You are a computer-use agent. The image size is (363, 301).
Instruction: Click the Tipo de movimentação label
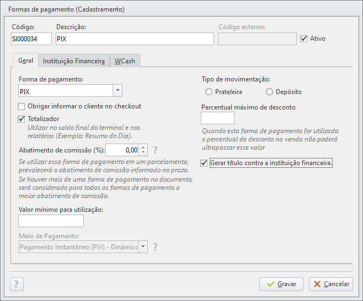coord(236,79)
